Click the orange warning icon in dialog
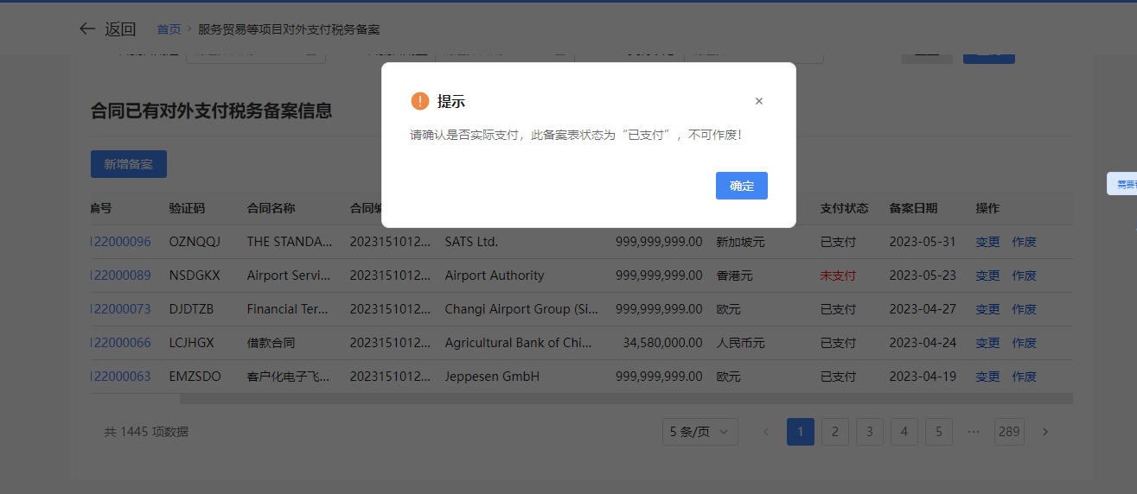1137x494 pixels. pos(420,101)
